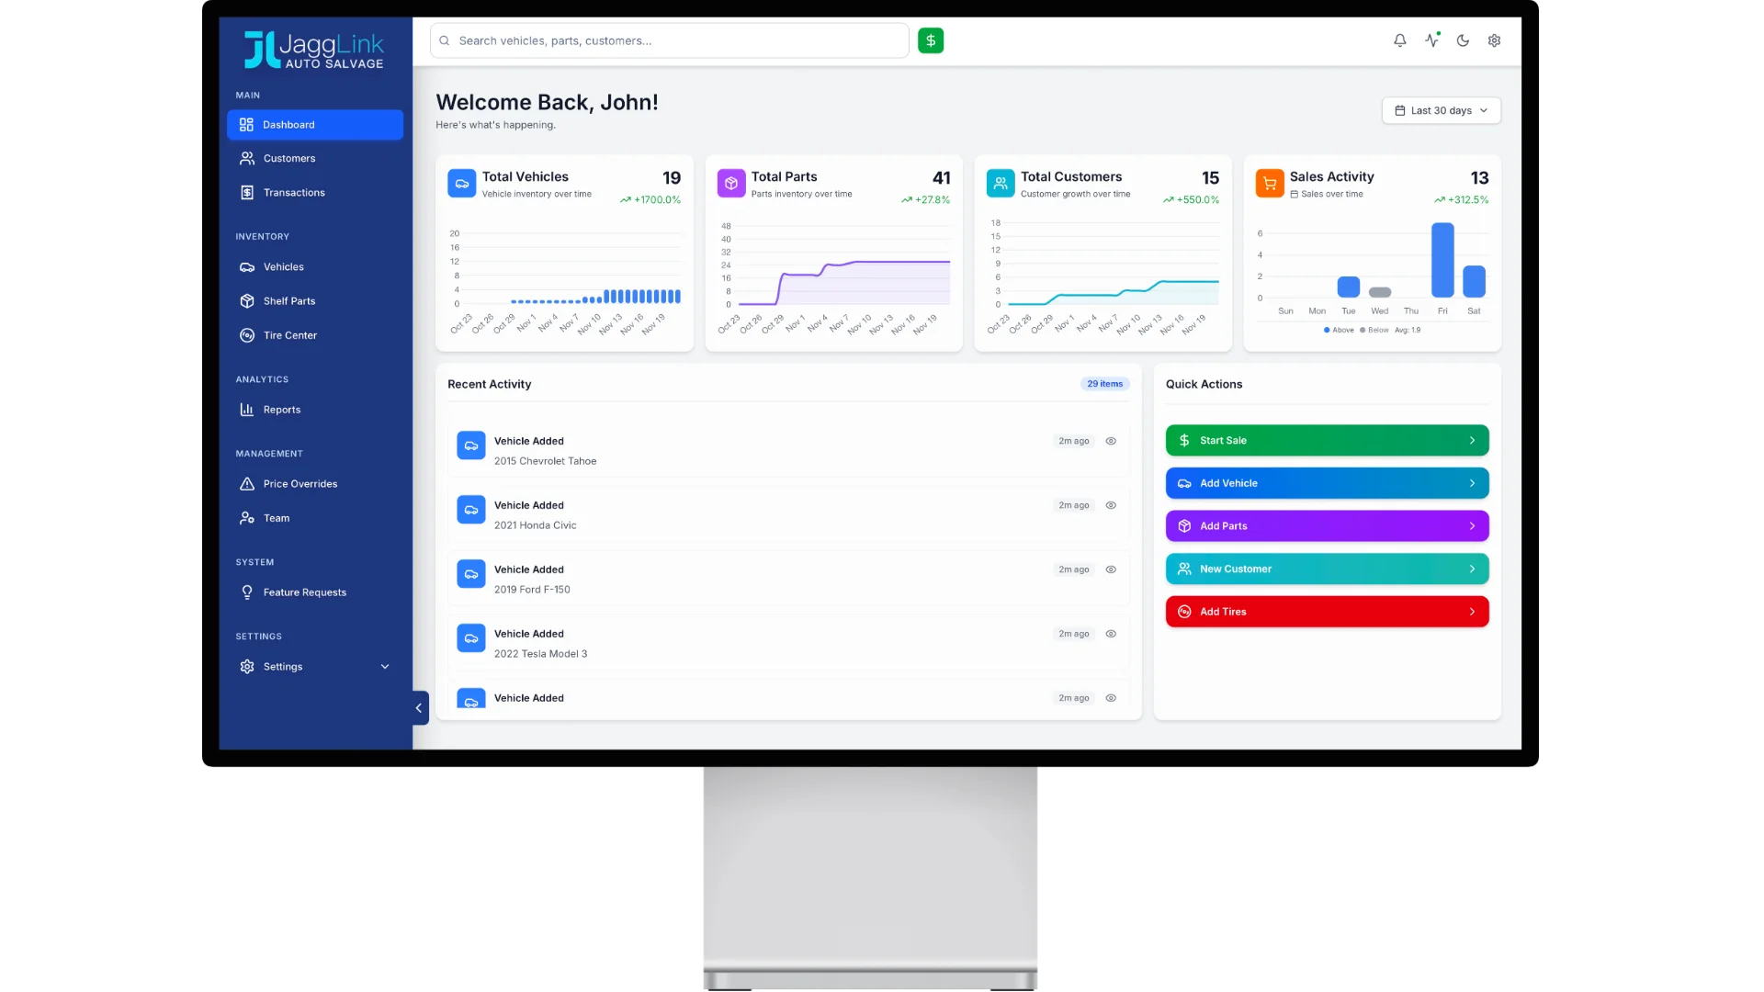
Task: Click the Total Customers people icon
Action: pyautogui.click(x=1000, y=184)
